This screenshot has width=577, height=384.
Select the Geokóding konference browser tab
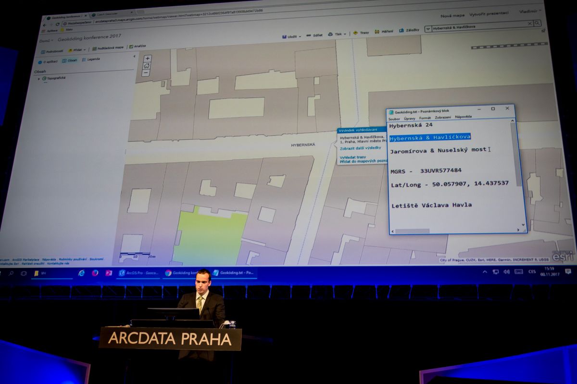tap(65, 17)
